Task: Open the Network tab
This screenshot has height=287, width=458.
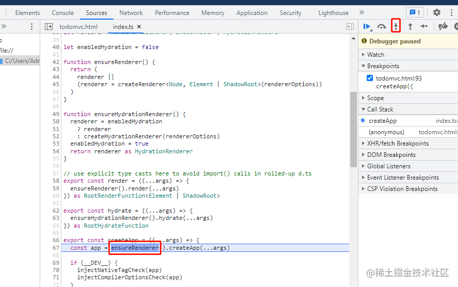Action: tap(131, 13)
